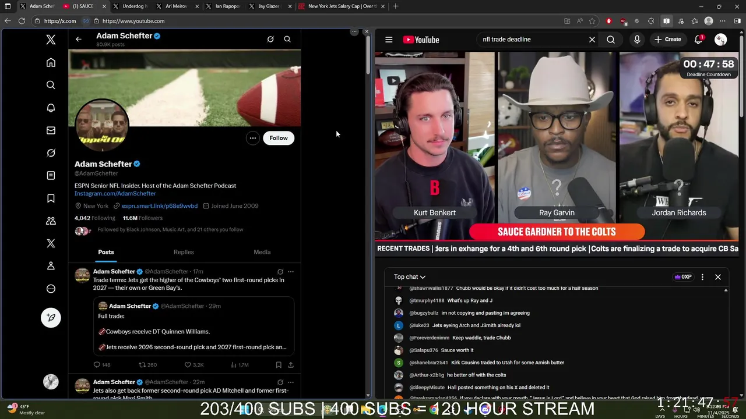Start YouTube voice search with microphone
The height and width of the screenshot is (419, 746).
coord(637,40)
